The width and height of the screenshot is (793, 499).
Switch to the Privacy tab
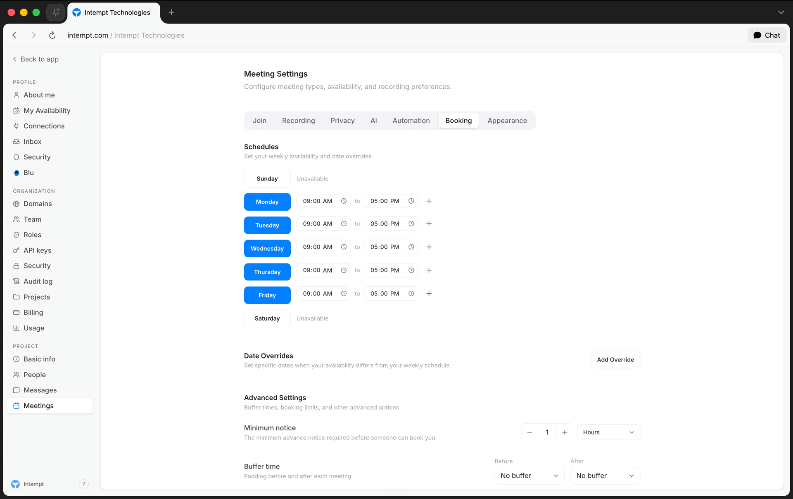pos(343,121)
